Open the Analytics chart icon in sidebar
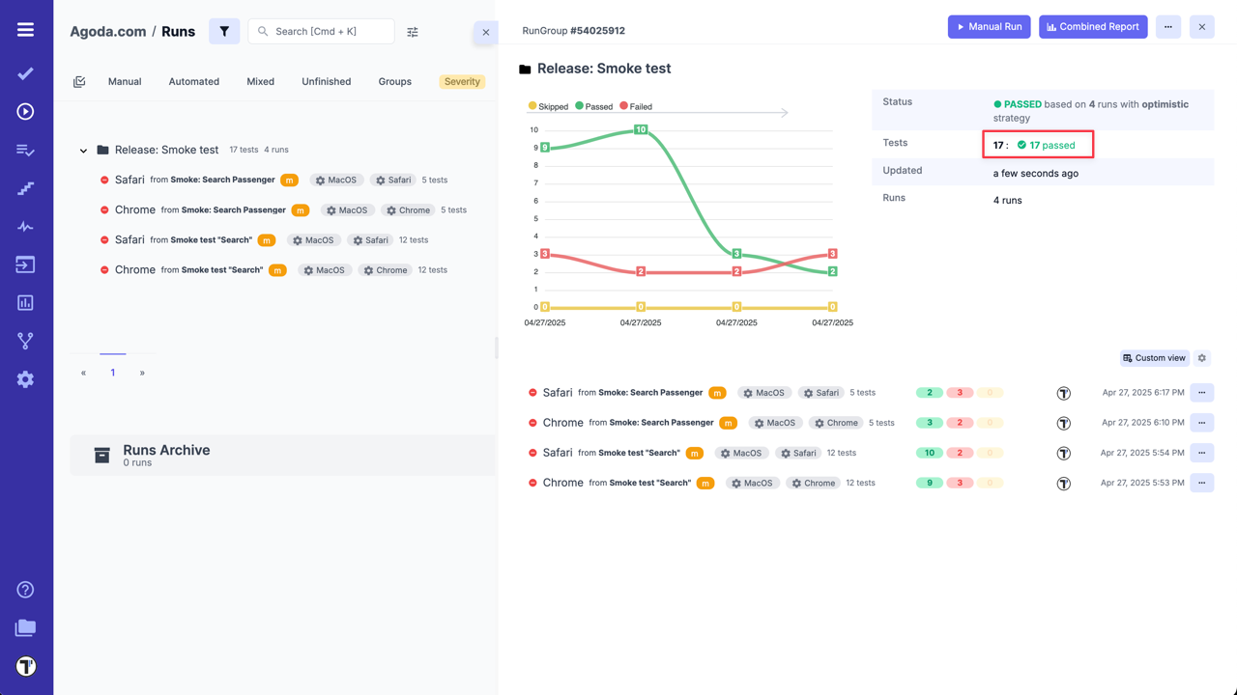This screenshot has width=1237, height=695. 26,303
